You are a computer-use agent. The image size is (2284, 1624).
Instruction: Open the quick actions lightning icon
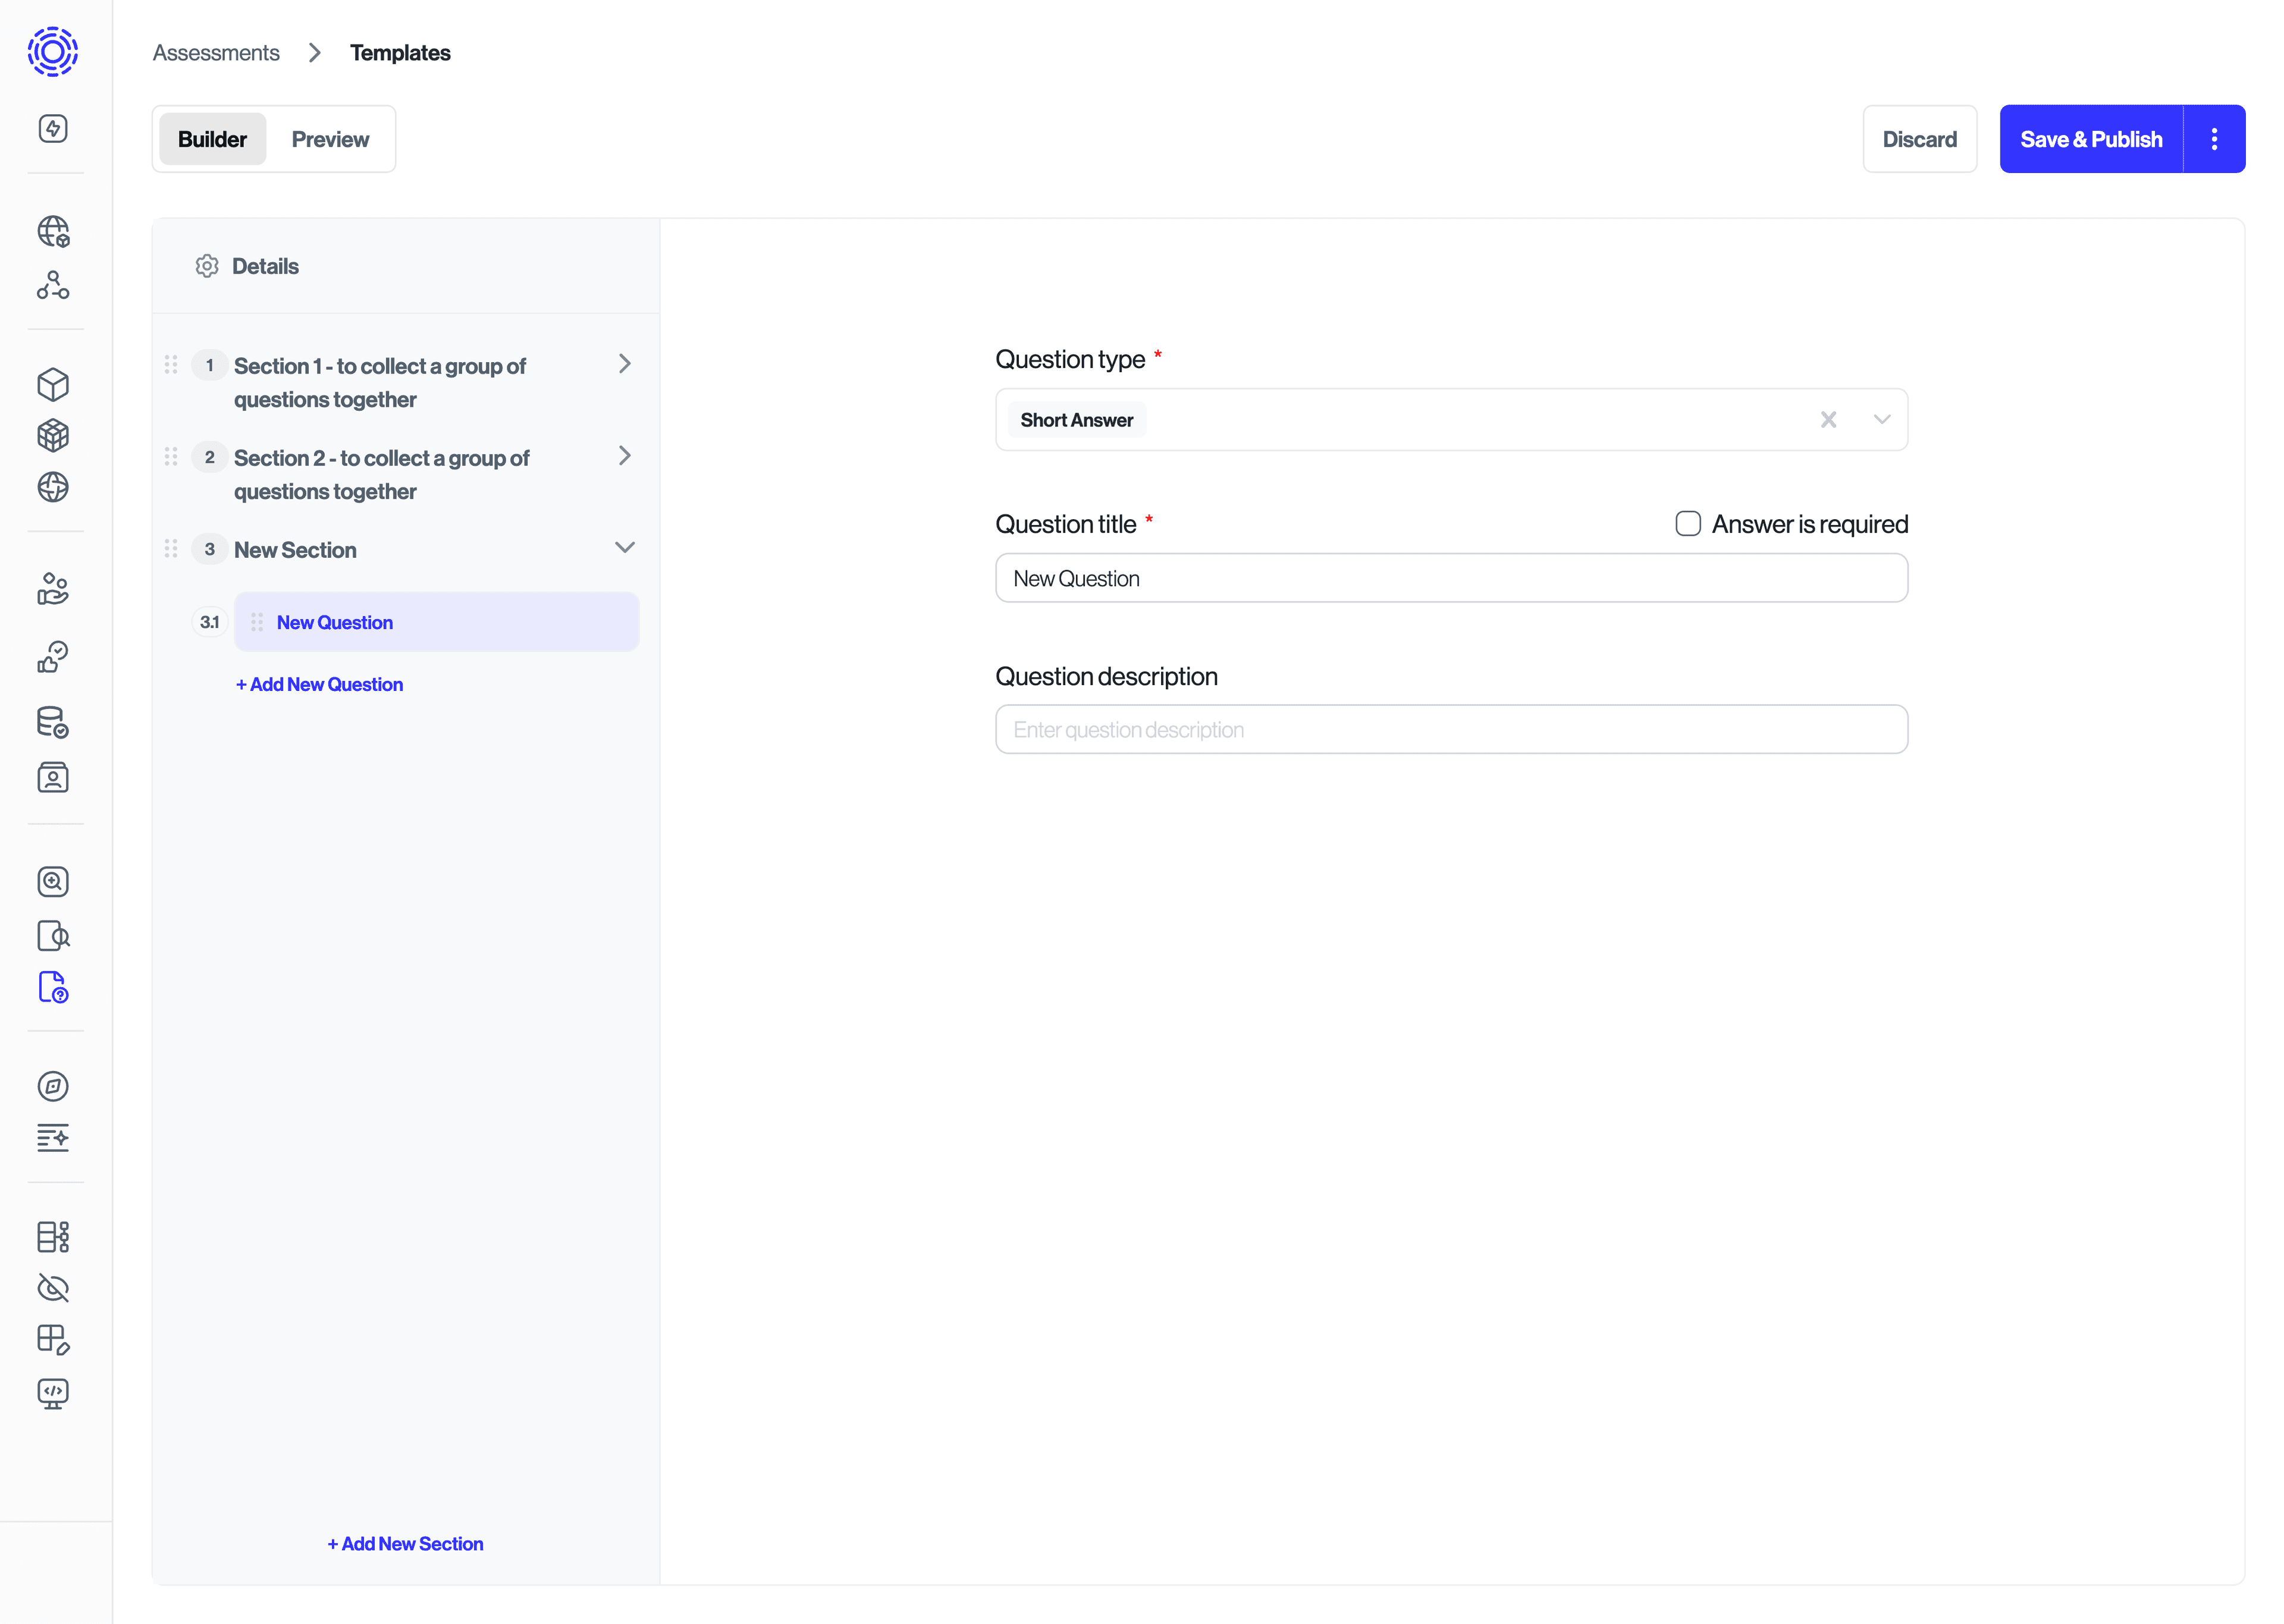pos(54,128)
